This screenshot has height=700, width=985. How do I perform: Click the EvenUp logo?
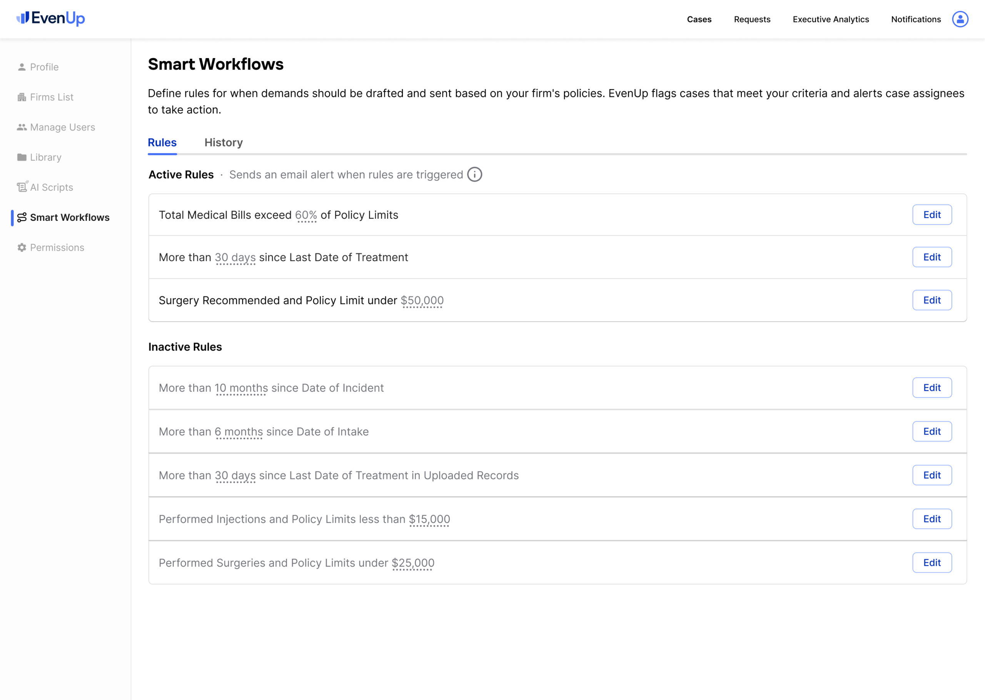point(51,18)
